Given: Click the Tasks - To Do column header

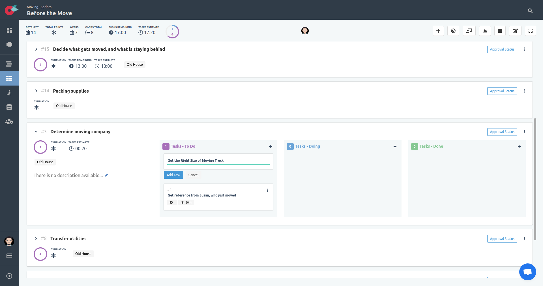Looking at the screenshot, I should point(183,146).
